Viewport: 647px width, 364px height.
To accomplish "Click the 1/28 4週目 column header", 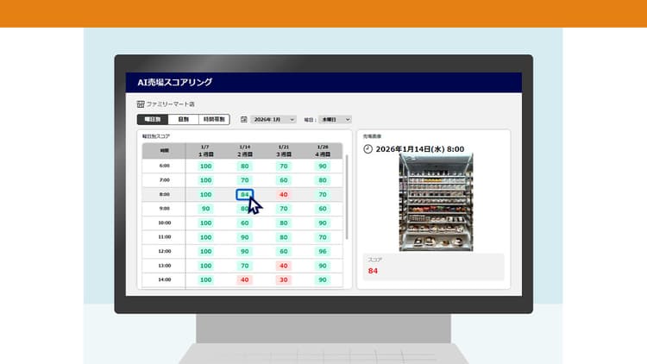I will coord(323,151).
